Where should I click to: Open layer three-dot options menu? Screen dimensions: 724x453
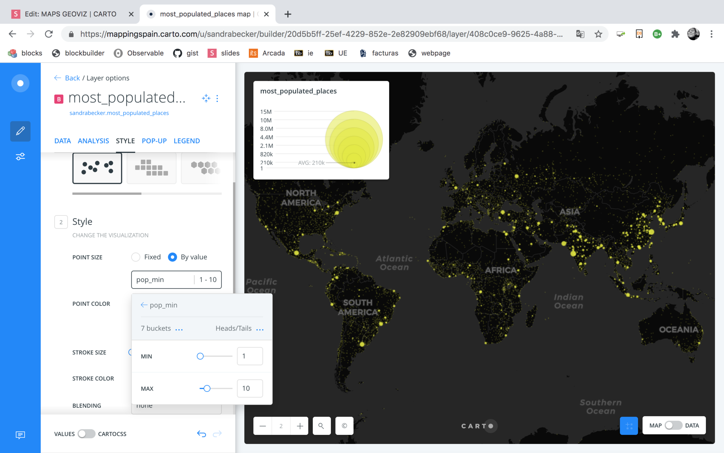[217, 98]
